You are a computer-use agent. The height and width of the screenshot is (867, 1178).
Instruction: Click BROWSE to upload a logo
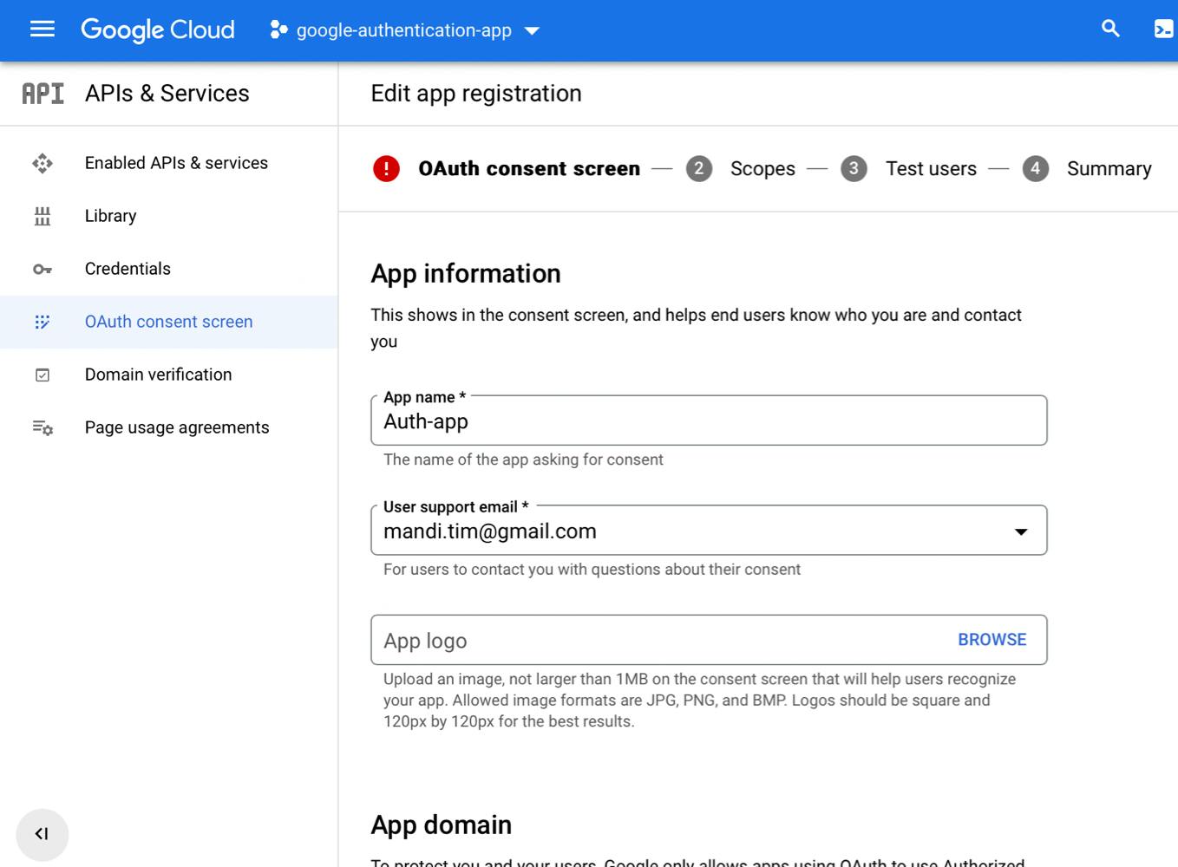pos(991,640)
